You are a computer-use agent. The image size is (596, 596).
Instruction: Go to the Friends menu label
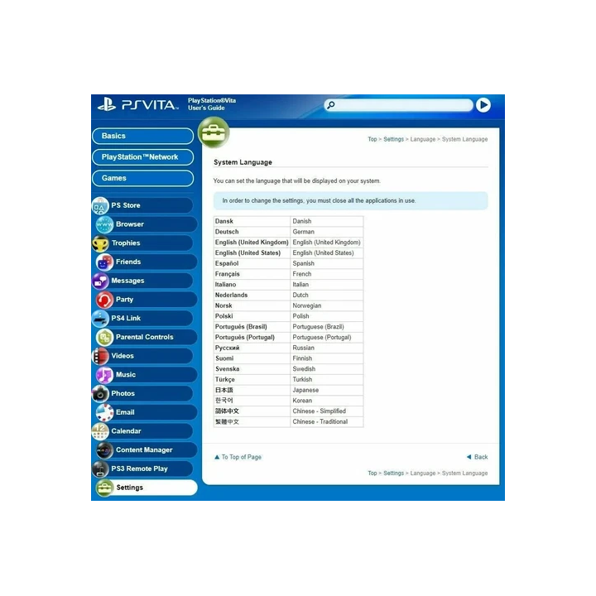point(128,262)
